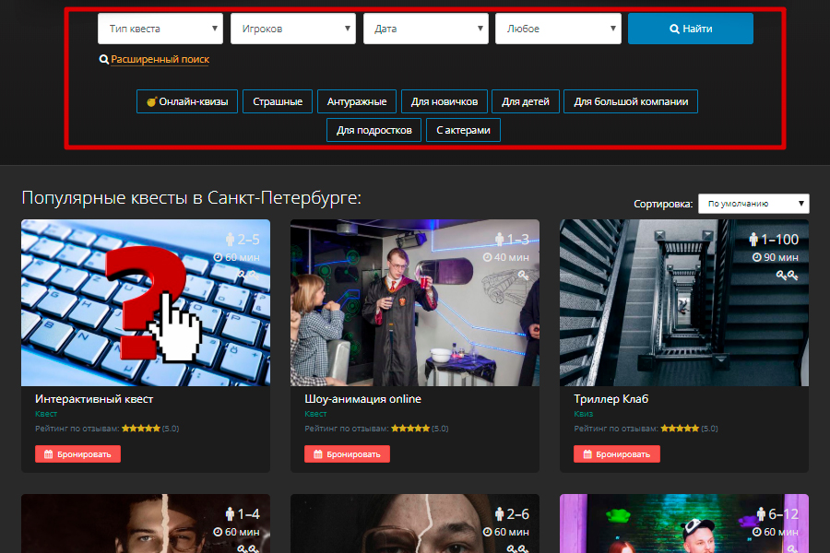Select the Страшные category filter
Screen dimensions: 830x553
pyautogui.click(x=278, y=101)
